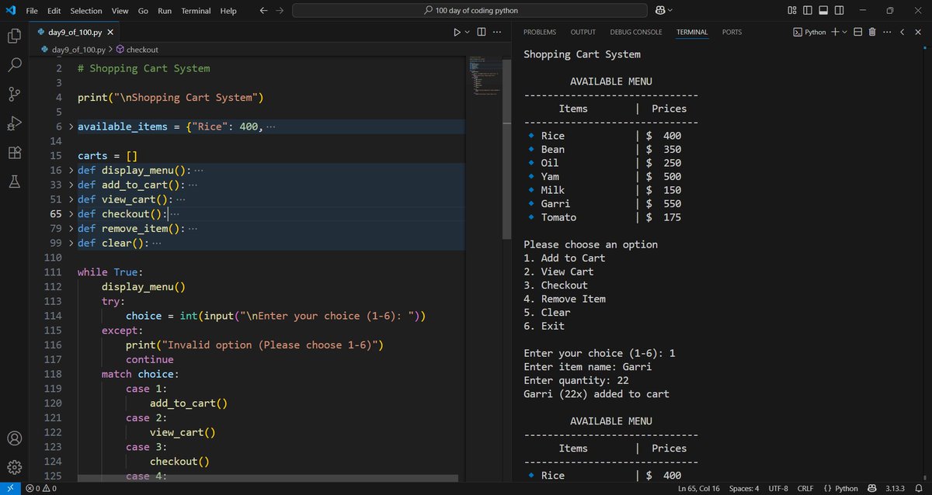The height and width of the screenshot is (495, 932).
Task: Open the Selection menu
Action: pos(86,11)
